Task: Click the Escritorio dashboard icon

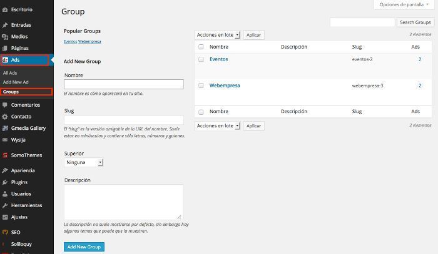Action: 5,9
